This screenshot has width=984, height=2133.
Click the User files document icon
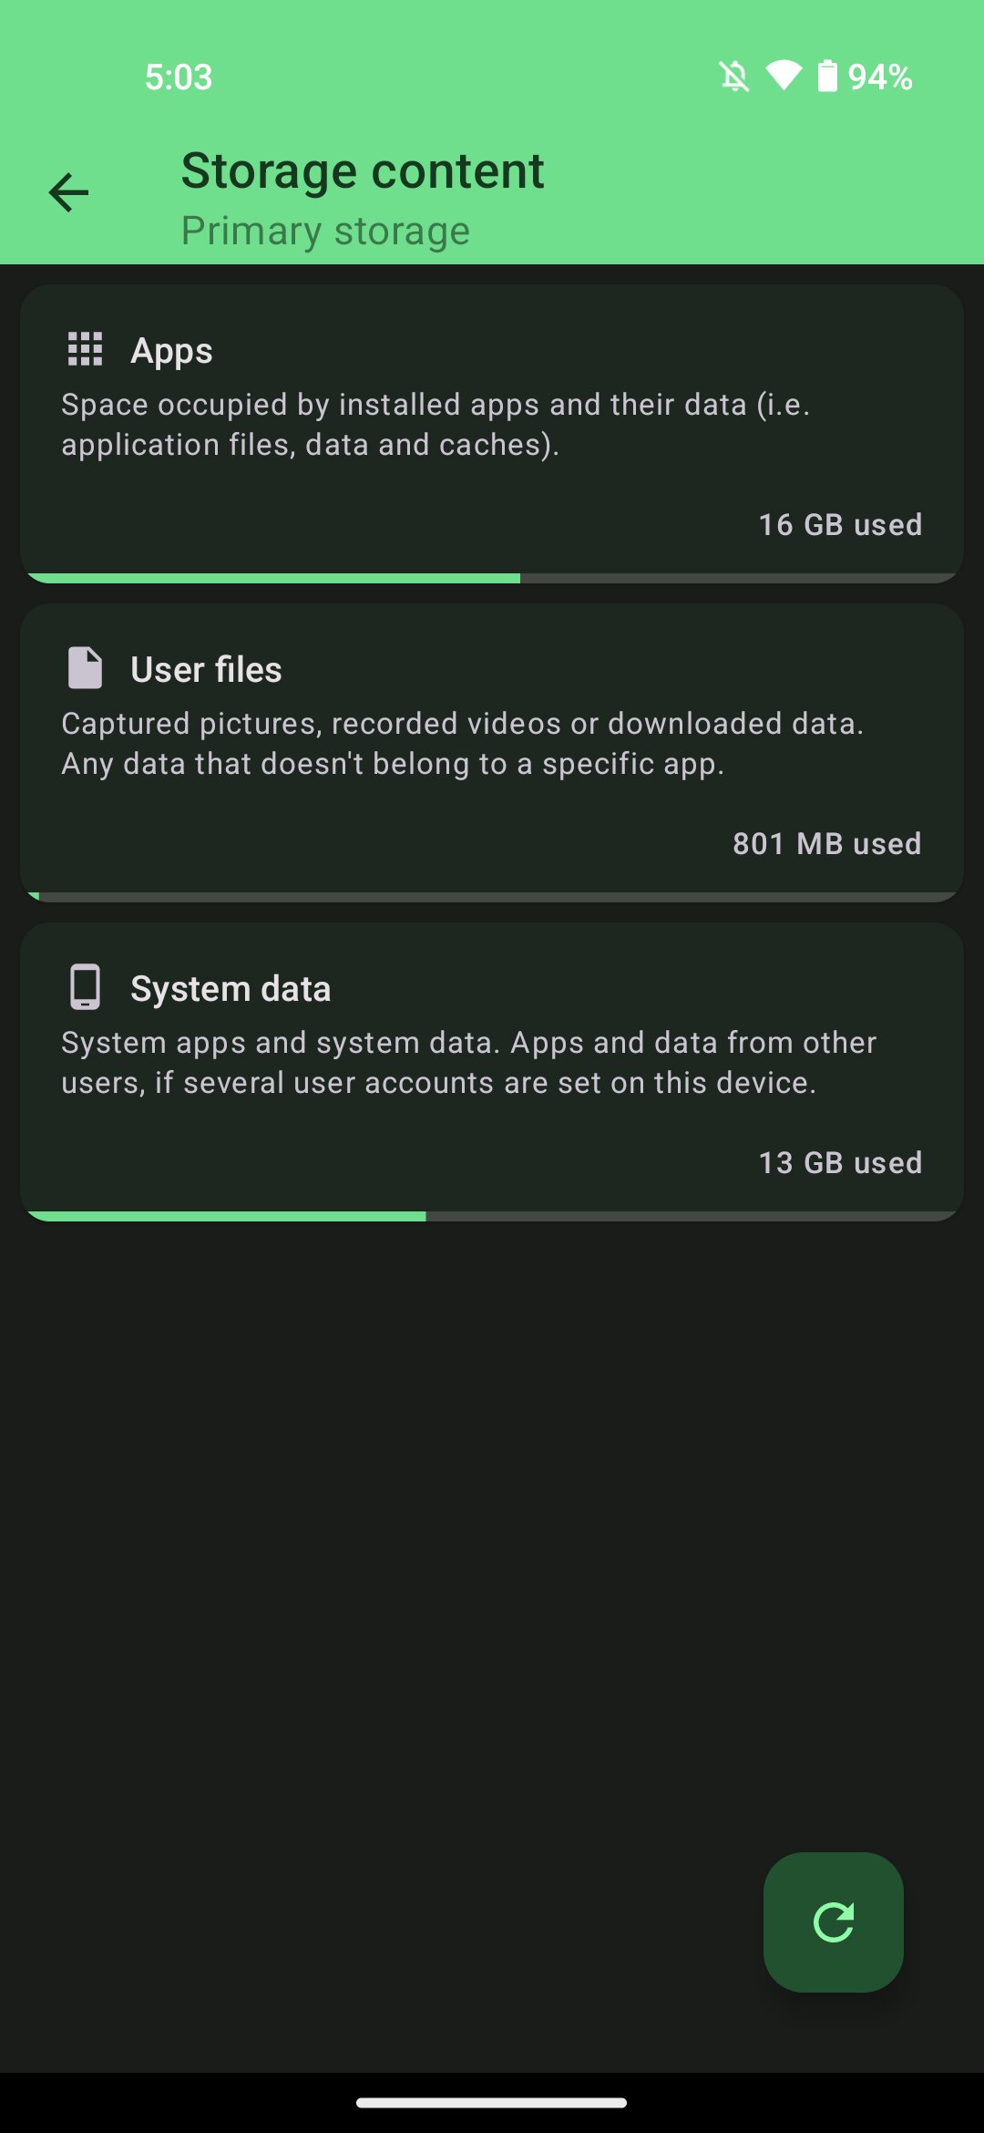pyautogui.click(x=86, y=668)
